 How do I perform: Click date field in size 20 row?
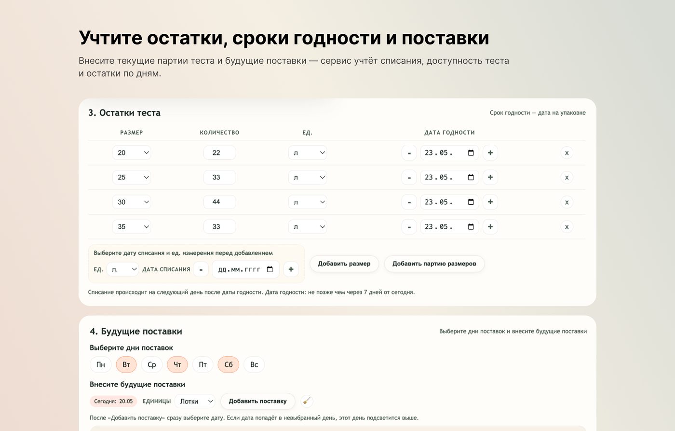coord(450,153)
